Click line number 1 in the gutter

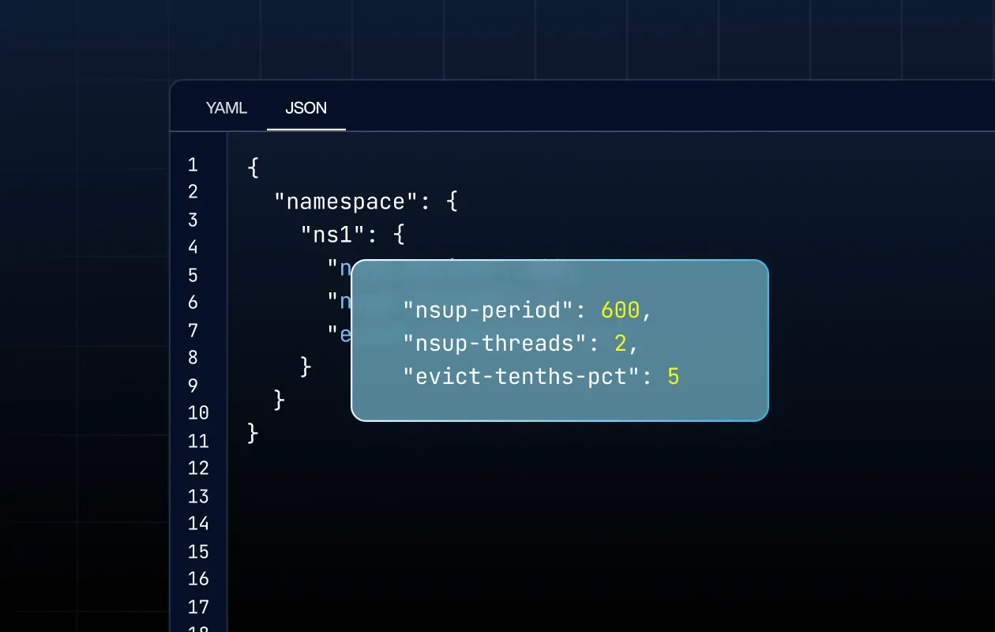[x=193, y=165]
